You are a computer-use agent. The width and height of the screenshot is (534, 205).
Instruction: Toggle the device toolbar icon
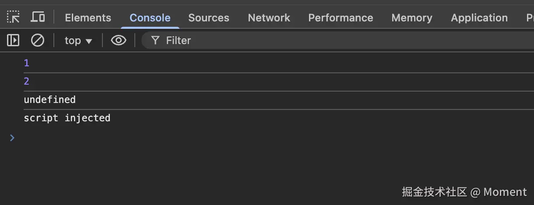click(x=38, y=17)
